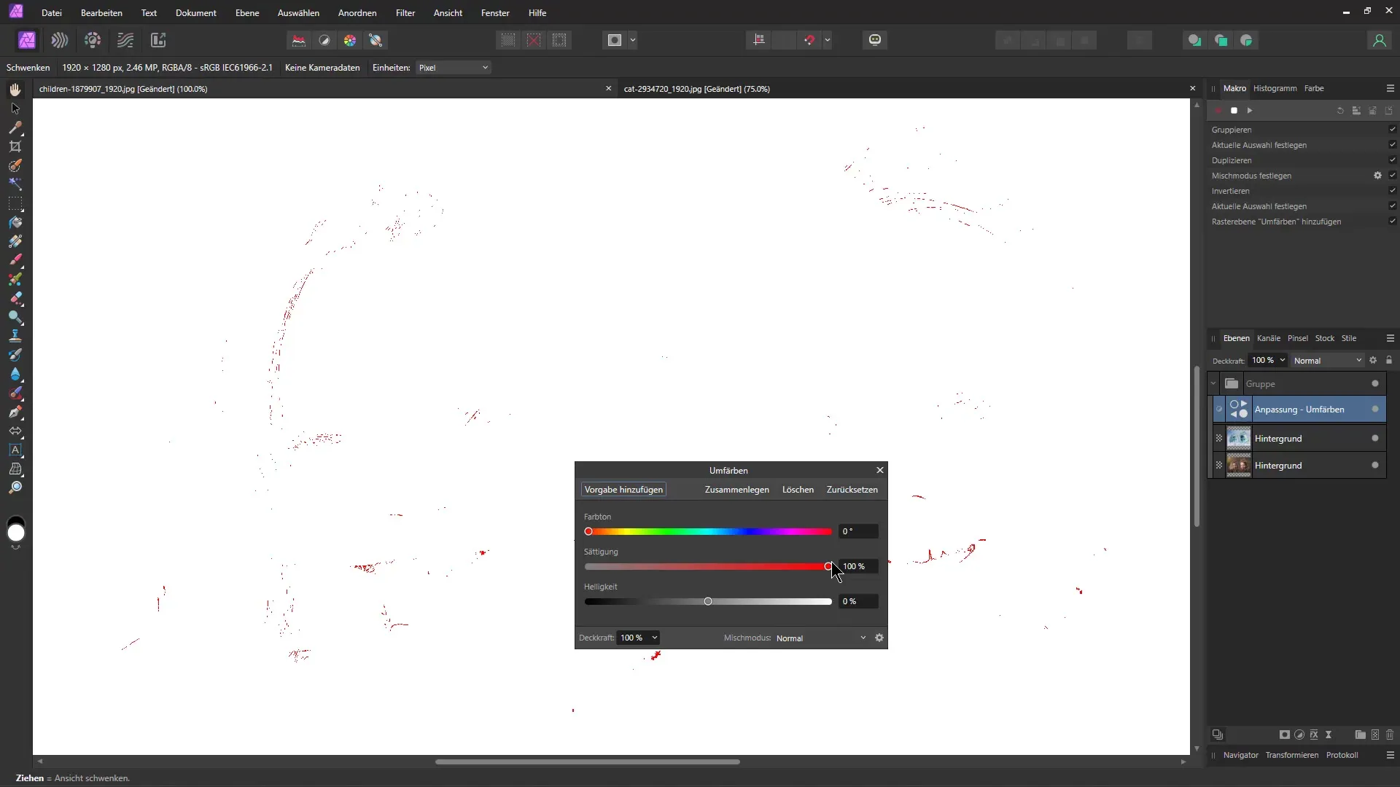Open Mischmodus dropdown in Umfärben dialog

tap(821, 638)
